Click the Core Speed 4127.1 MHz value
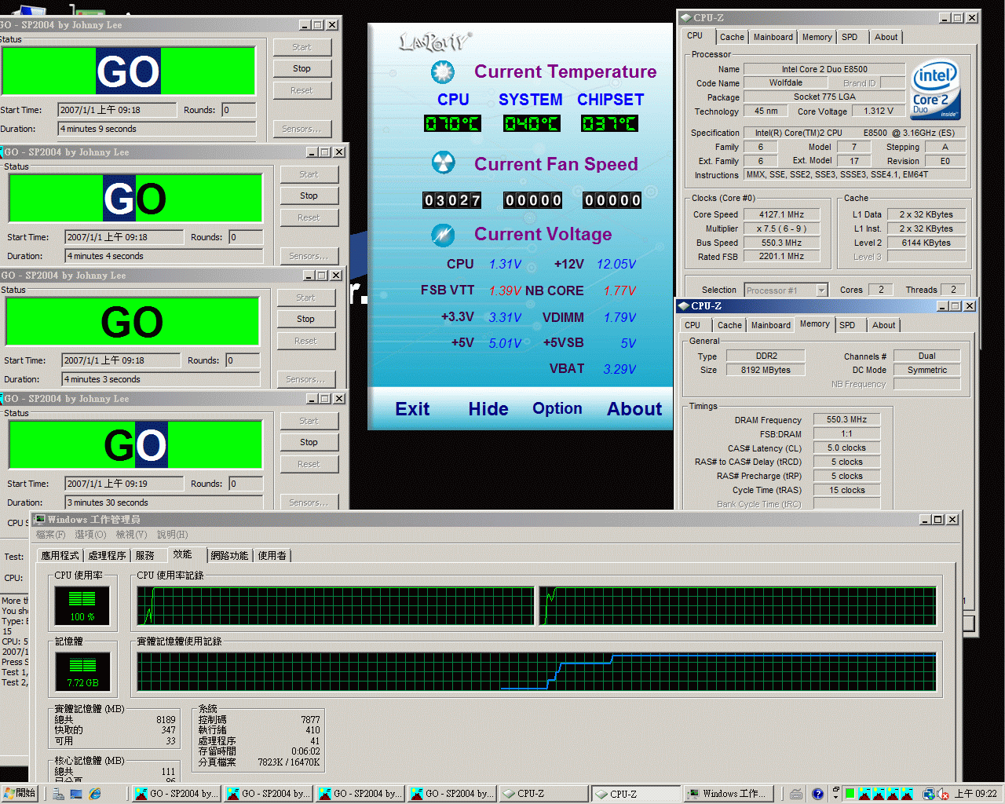This screenshot has width=1005, height=804. pos(781,214)
